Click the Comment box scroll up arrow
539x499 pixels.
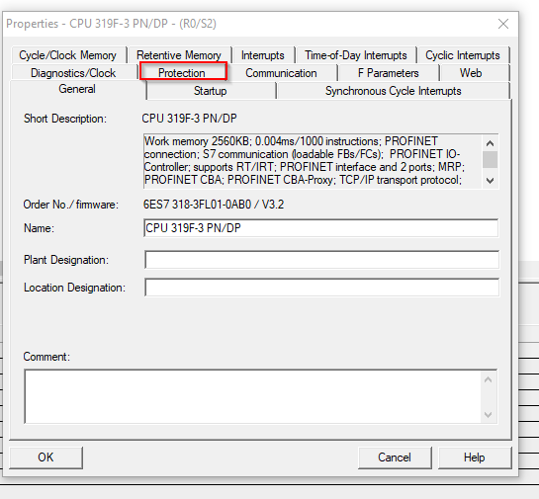[489, 379]
